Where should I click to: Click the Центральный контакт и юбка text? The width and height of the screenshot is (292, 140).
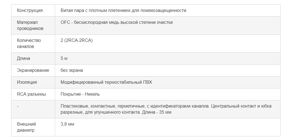(242, 106)
